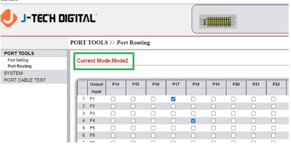Click the P17 output column header
The width and height of the screenshot is (291, 147).
(x=176, y=84)
